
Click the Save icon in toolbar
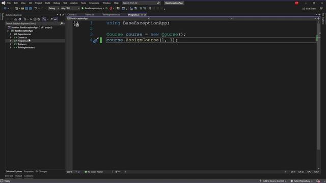coord(26,8)
